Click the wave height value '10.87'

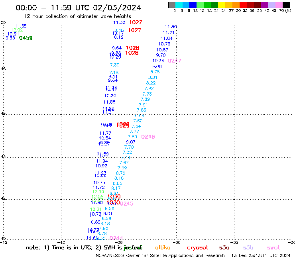tap(162, 50)
